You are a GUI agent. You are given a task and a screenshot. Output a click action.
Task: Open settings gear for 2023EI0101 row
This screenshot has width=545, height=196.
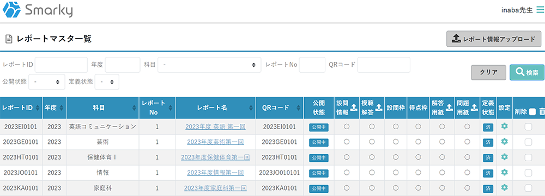(504, 127)
